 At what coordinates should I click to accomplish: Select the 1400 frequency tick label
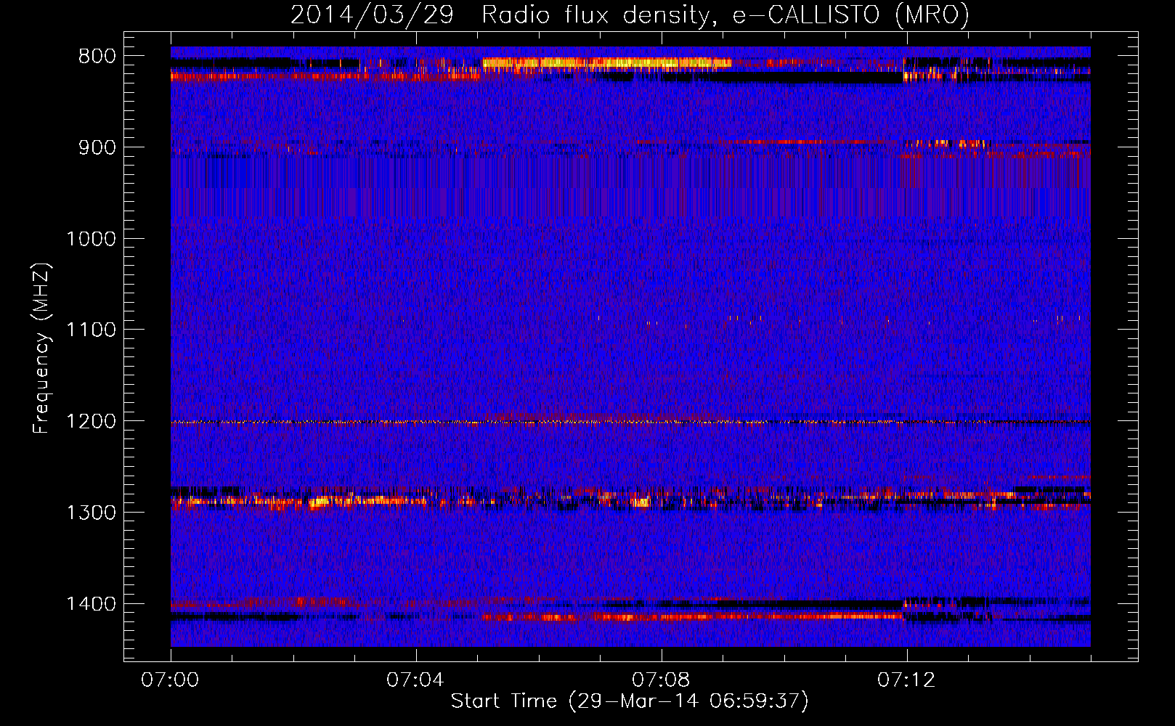91,604
